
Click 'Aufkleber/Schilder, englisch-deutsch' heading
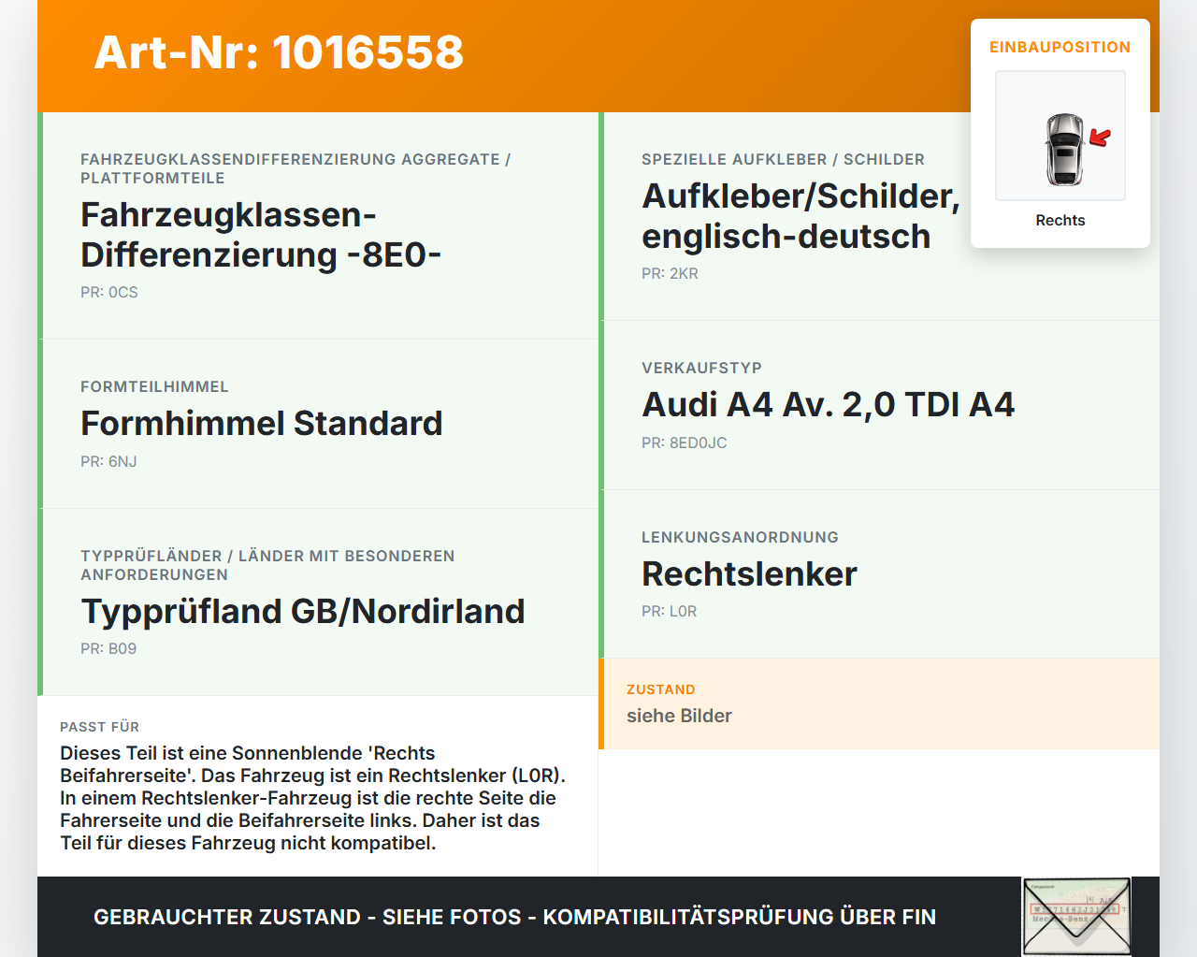point(786,215)
